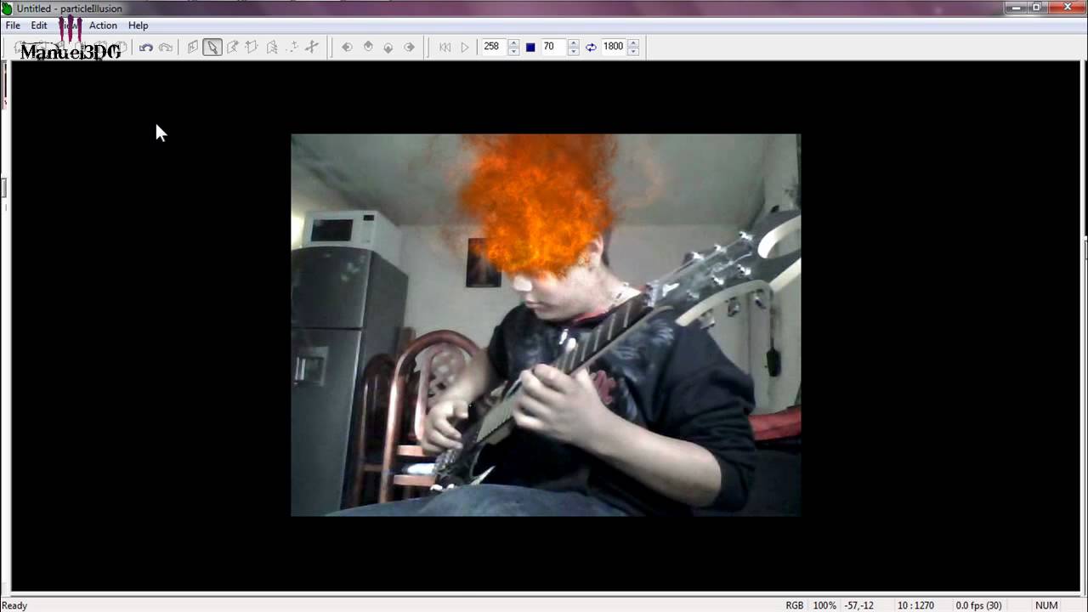The image size is (1088, 612).
Task: Increase the start frame value 70
Action: point(573,42)
